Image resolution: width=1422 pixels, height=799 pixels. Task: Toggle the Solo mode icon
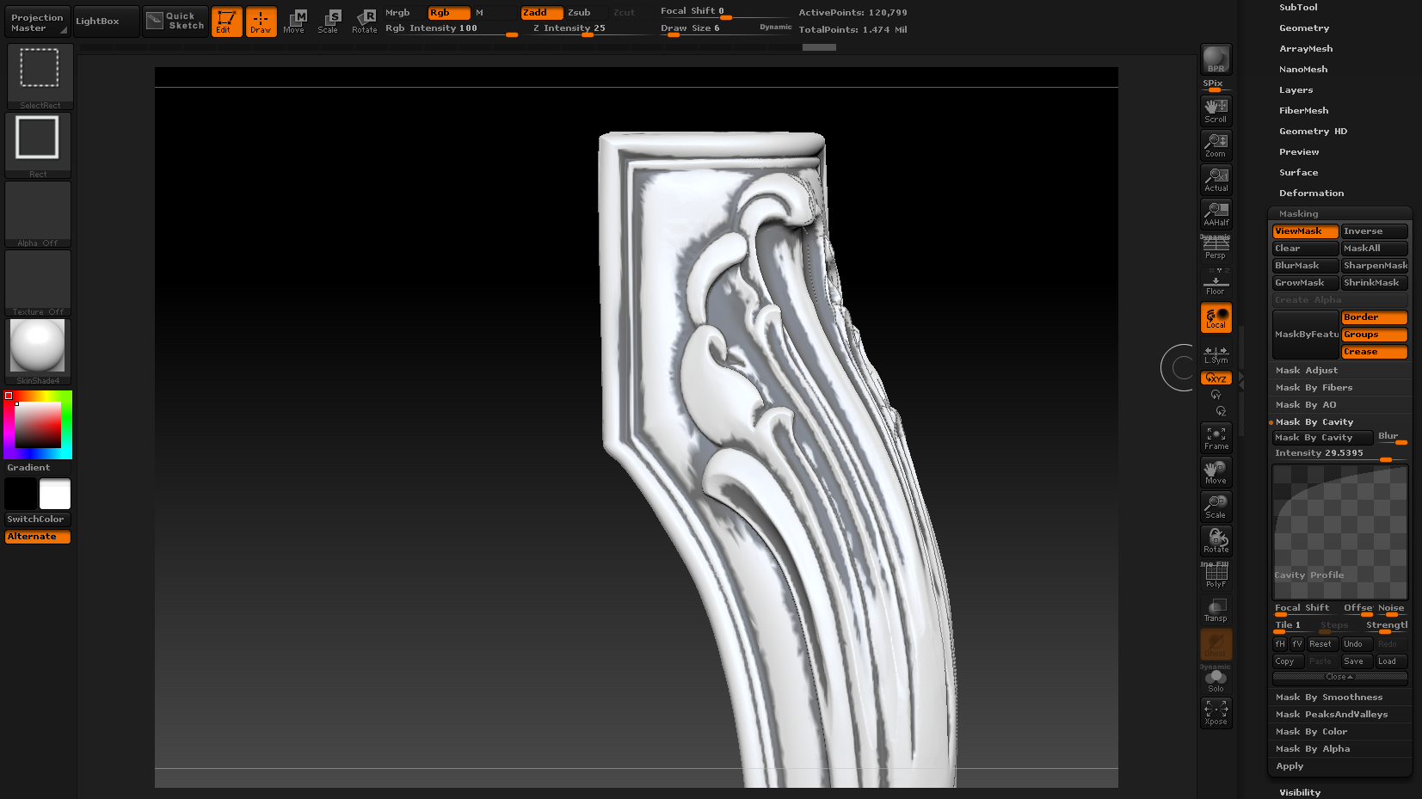coord(1216,678)
